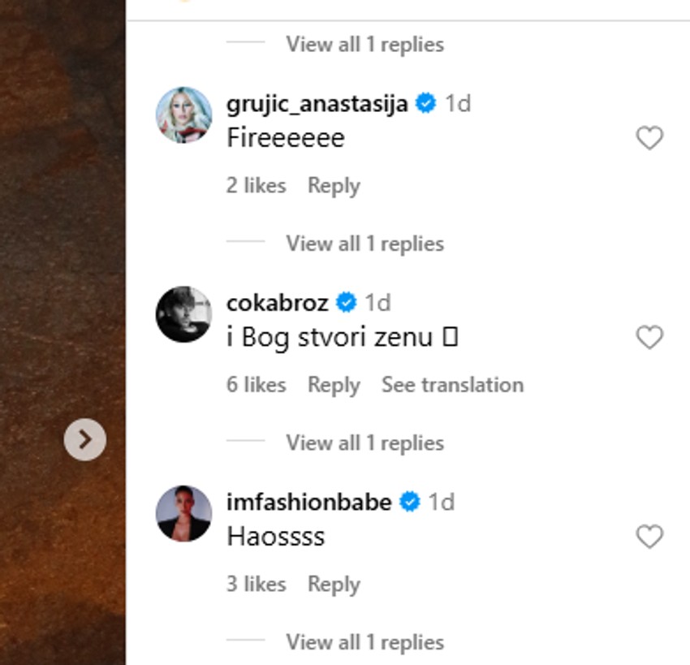
Task: Like the cokabroz comment with the heart
Action: (649, 338)
